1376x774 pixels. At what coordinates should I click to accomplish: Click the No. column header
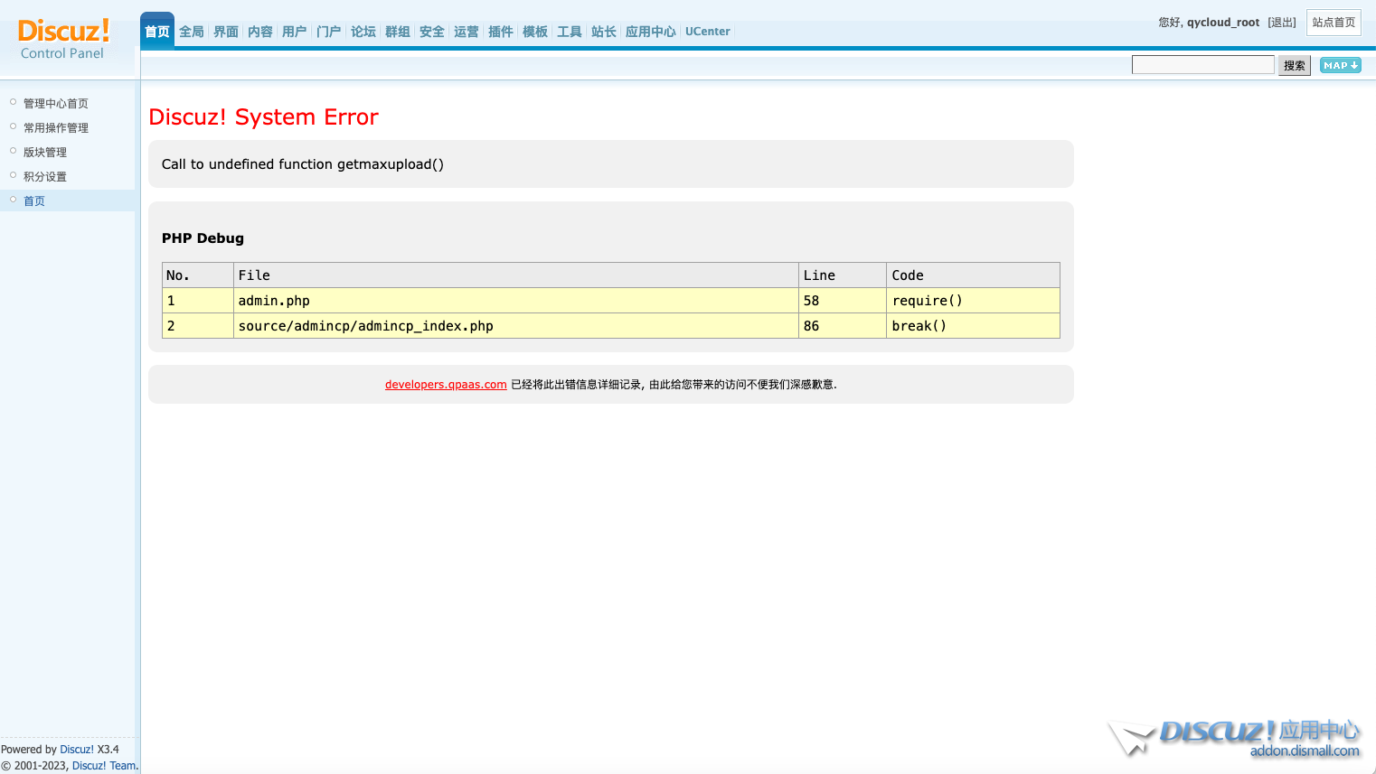coord(198,275)
